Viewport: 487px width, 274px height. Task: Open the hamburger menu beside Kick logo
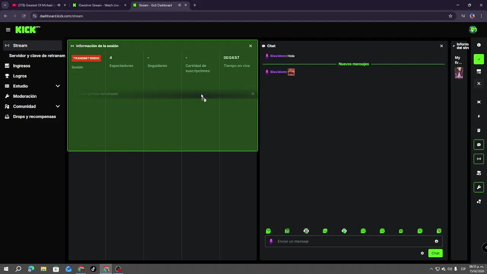[8, 30]
